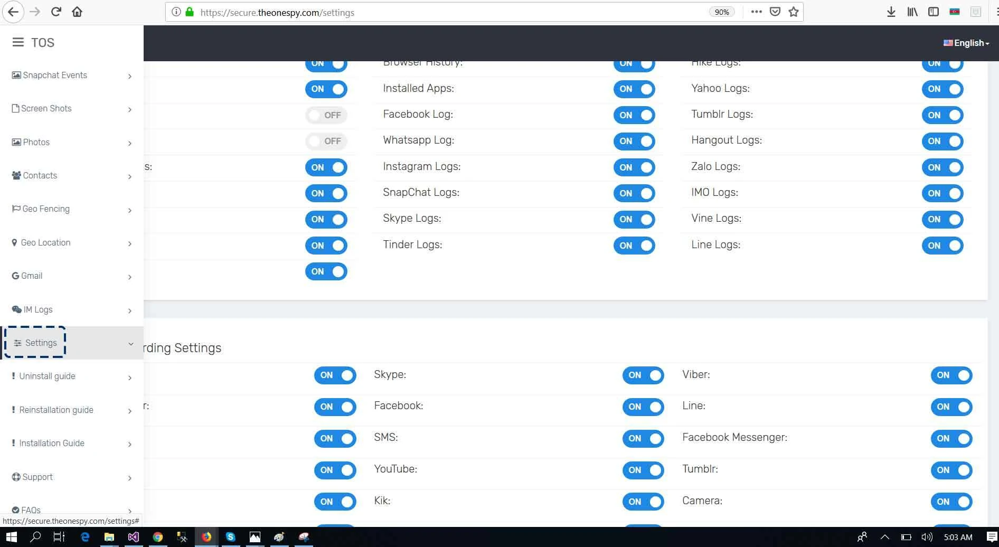This screenshot has height=547, width=999.
Task: Open page actions three-dots menu
Action: click(x=756, y=12)
